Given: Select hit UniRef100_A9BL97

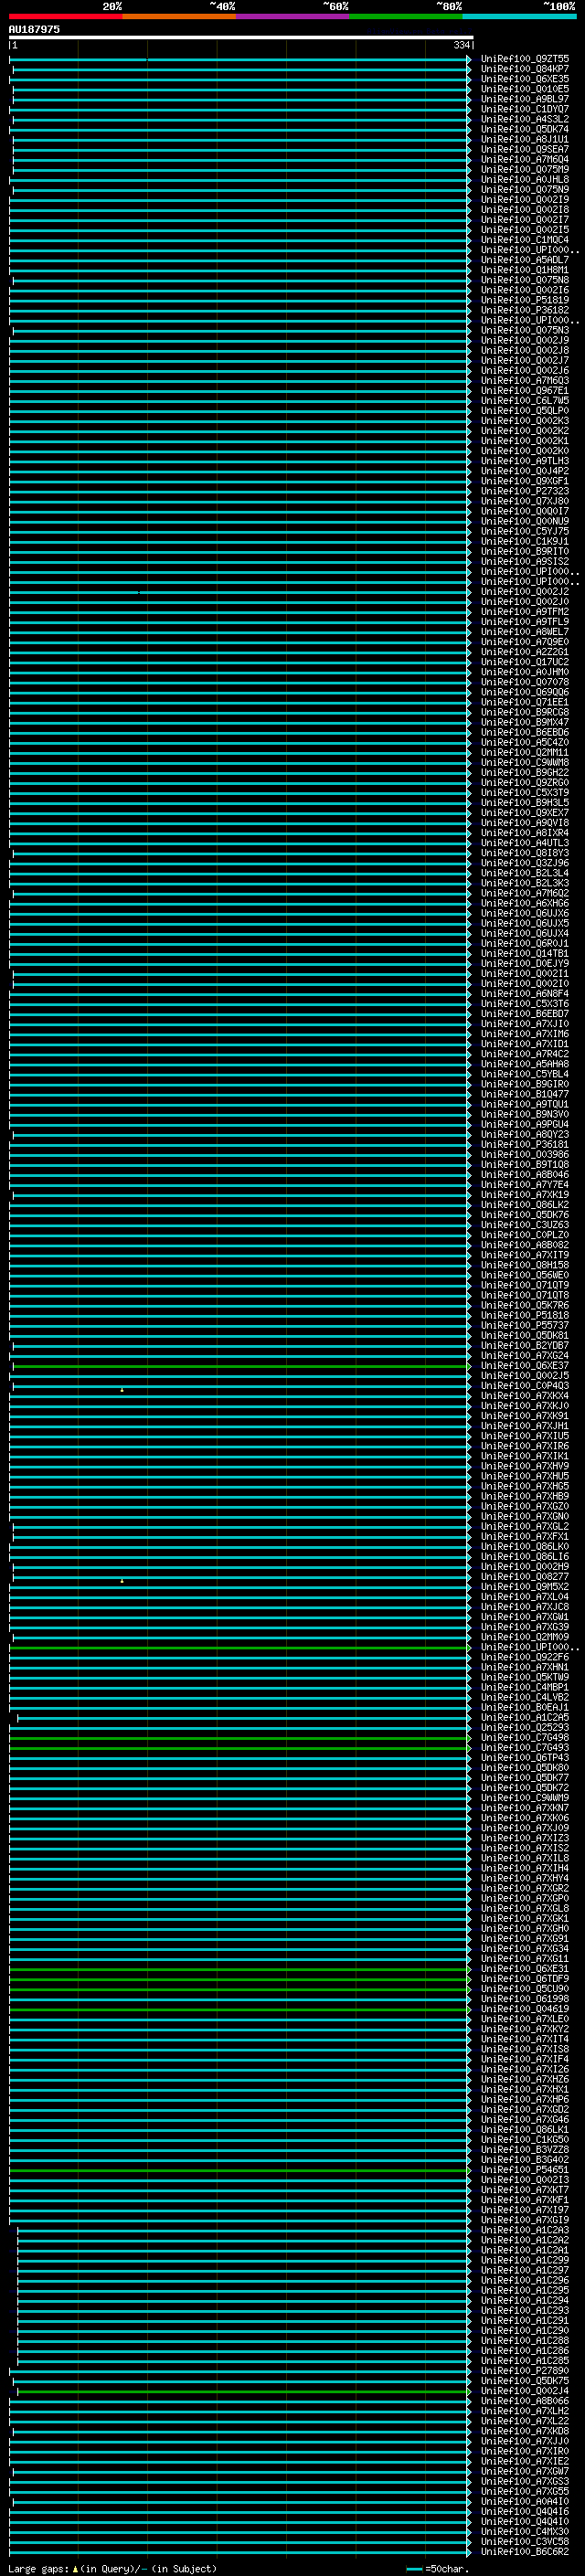Looking at the screenshot, I should [x=524, y=99].
